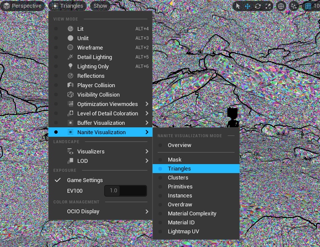
Task: Select the Lit radio button
Action: 56,29
